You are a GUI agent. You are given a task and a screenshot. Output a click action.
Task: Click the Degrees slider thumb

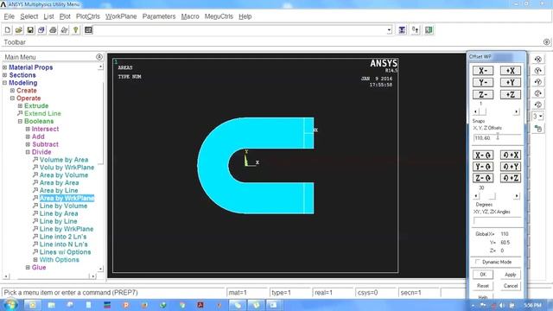pos(492,196)
